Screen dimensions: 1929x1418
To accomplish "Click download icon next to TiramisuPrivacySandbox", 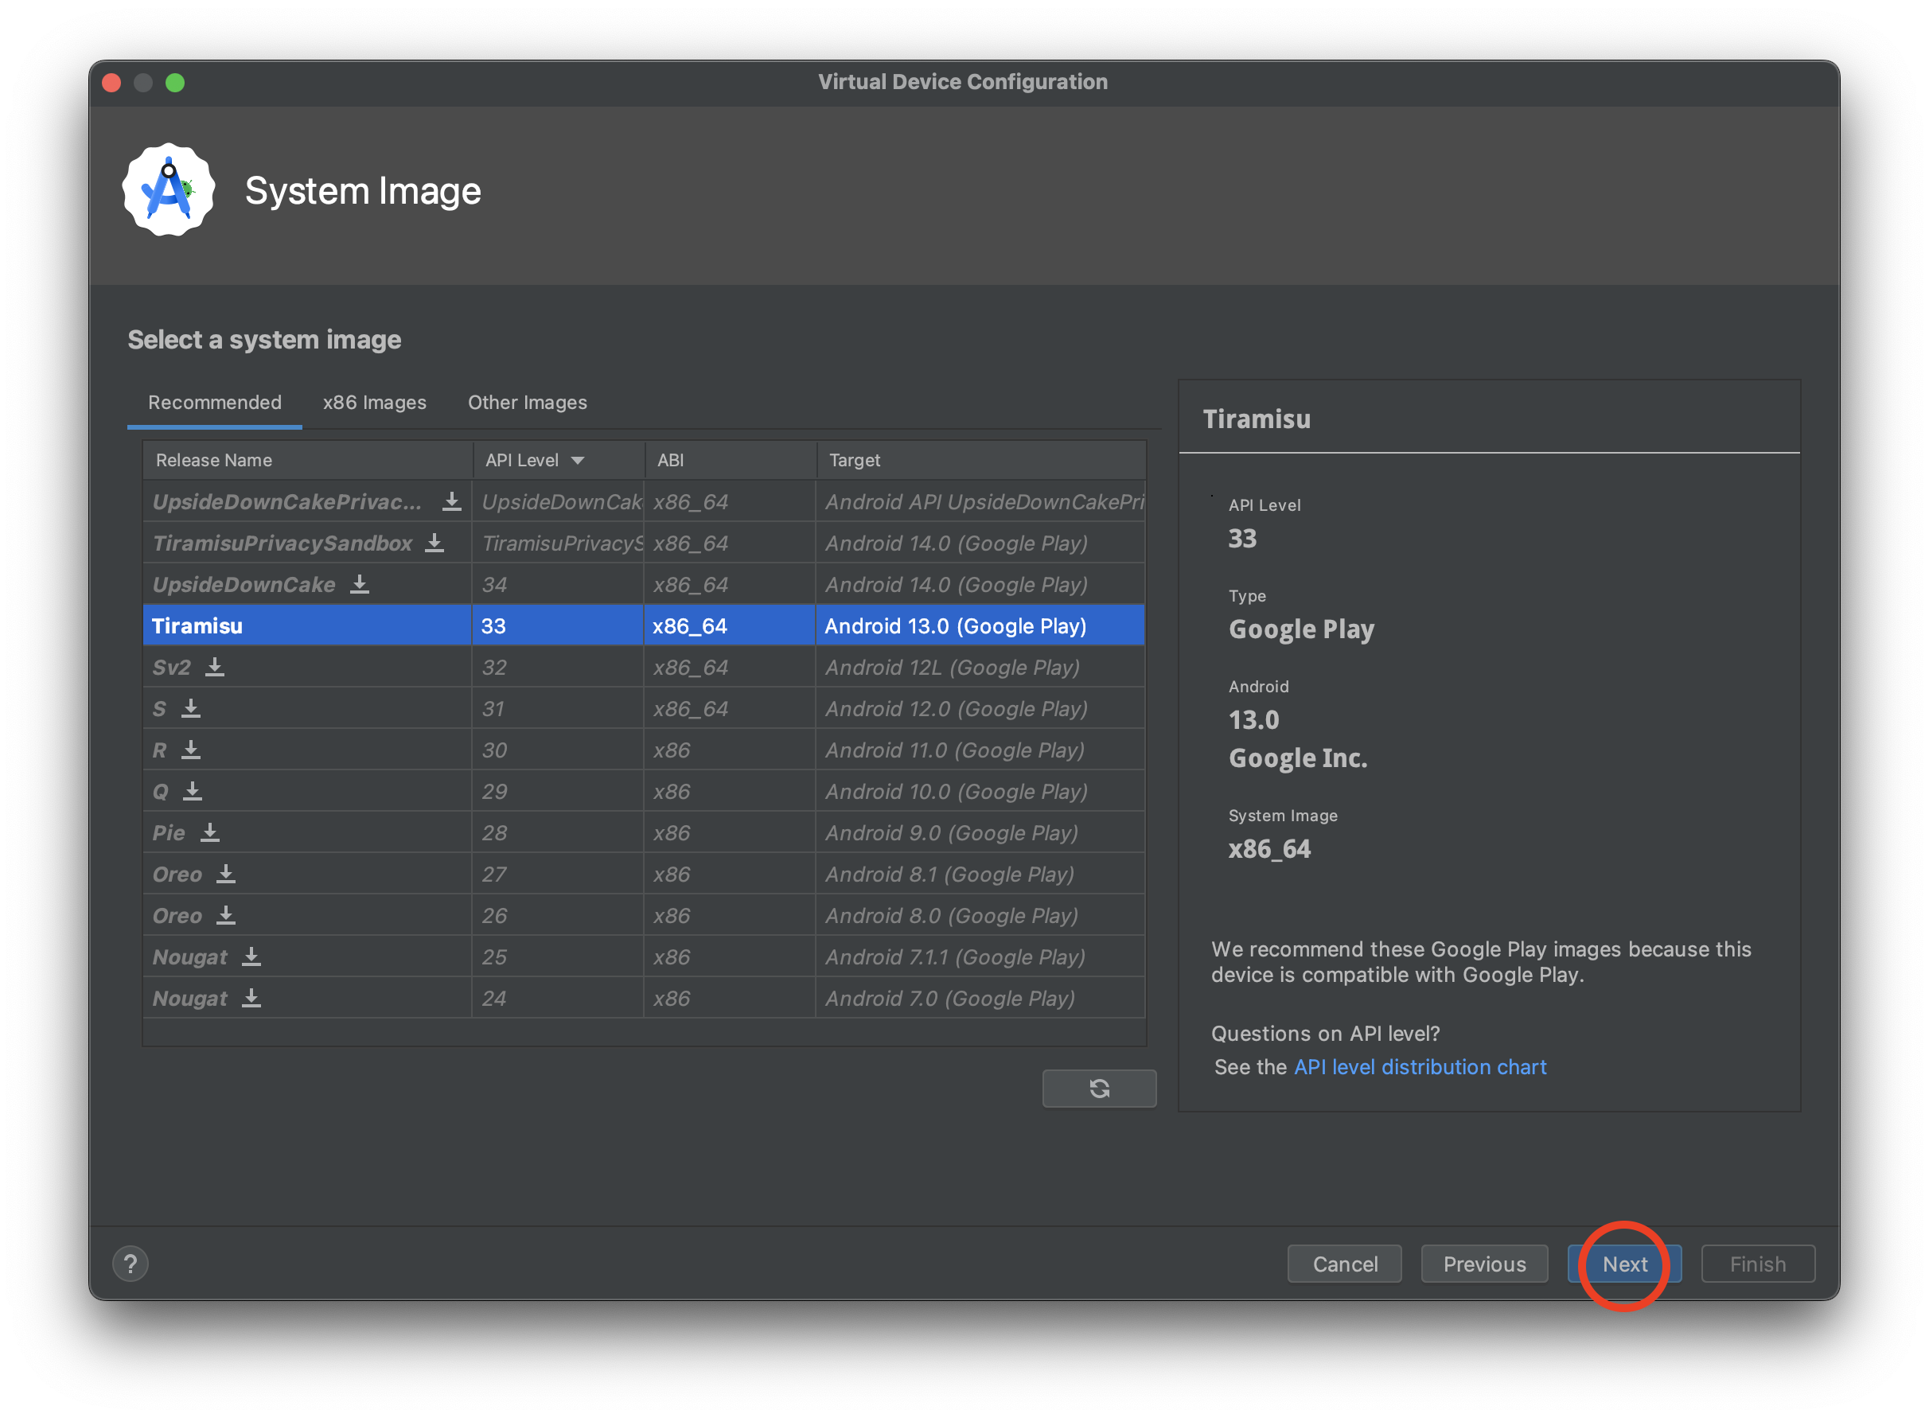I will coord(435,543).
